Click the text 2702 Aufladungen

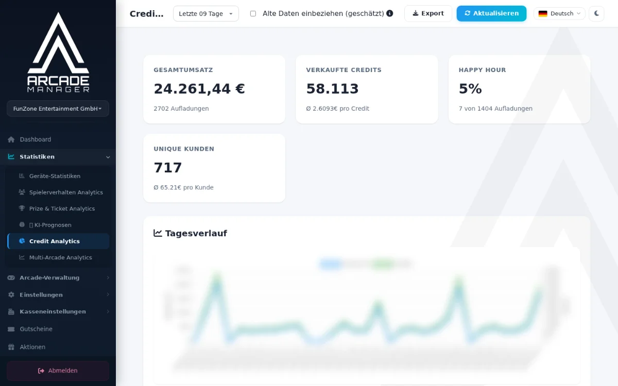181,109
